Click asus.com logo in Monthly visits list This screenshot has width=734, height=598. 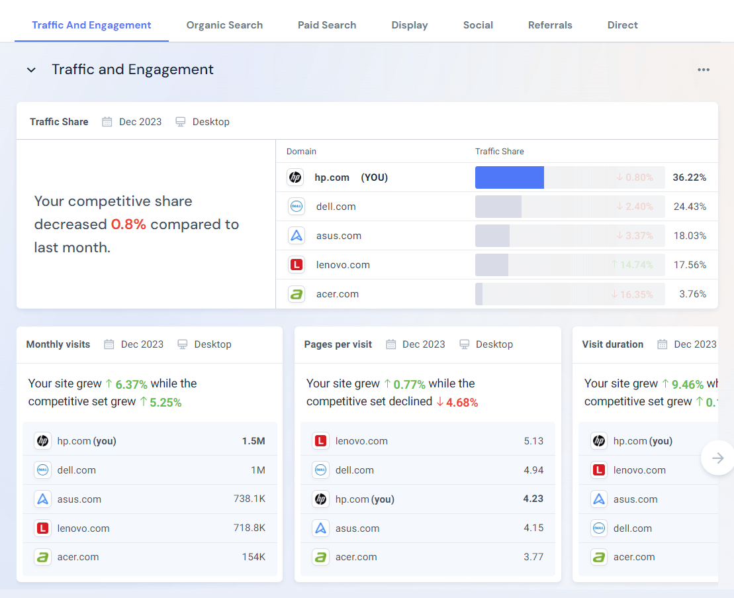(42, 499)
